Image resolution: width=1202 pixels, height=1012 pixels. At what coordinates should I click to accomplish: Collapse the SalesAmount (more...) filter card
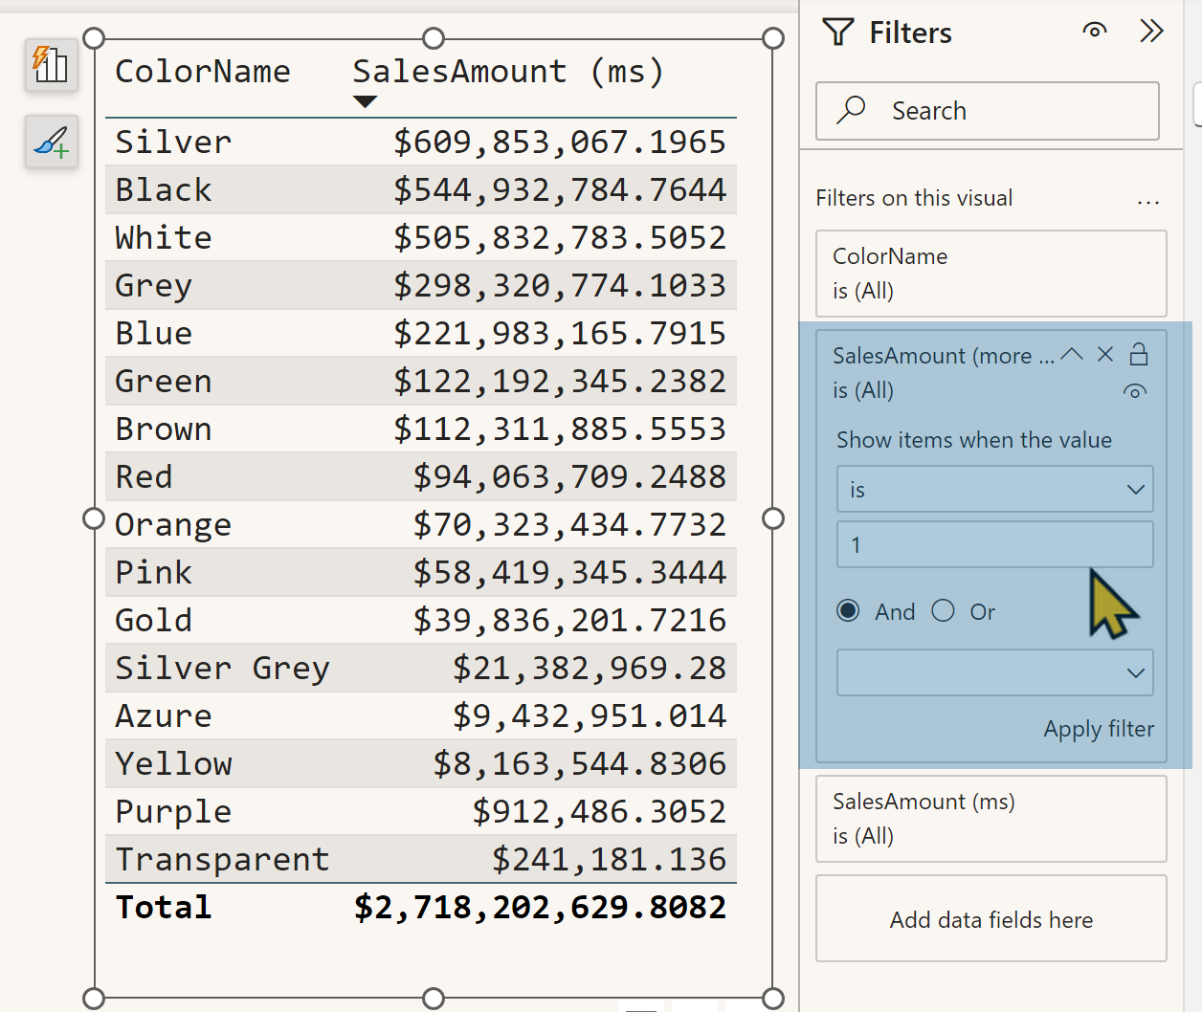(1072, 354)
